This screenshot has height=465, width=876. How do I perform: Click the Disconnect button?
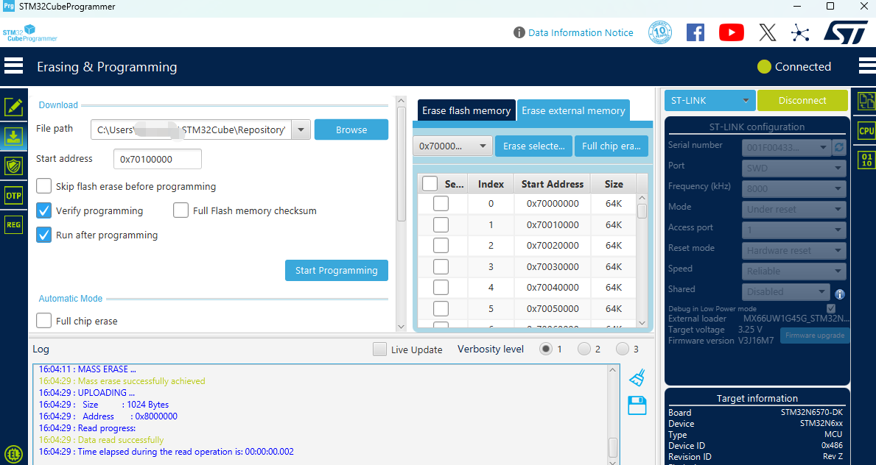pyautogui.click(x=802, y=101)
